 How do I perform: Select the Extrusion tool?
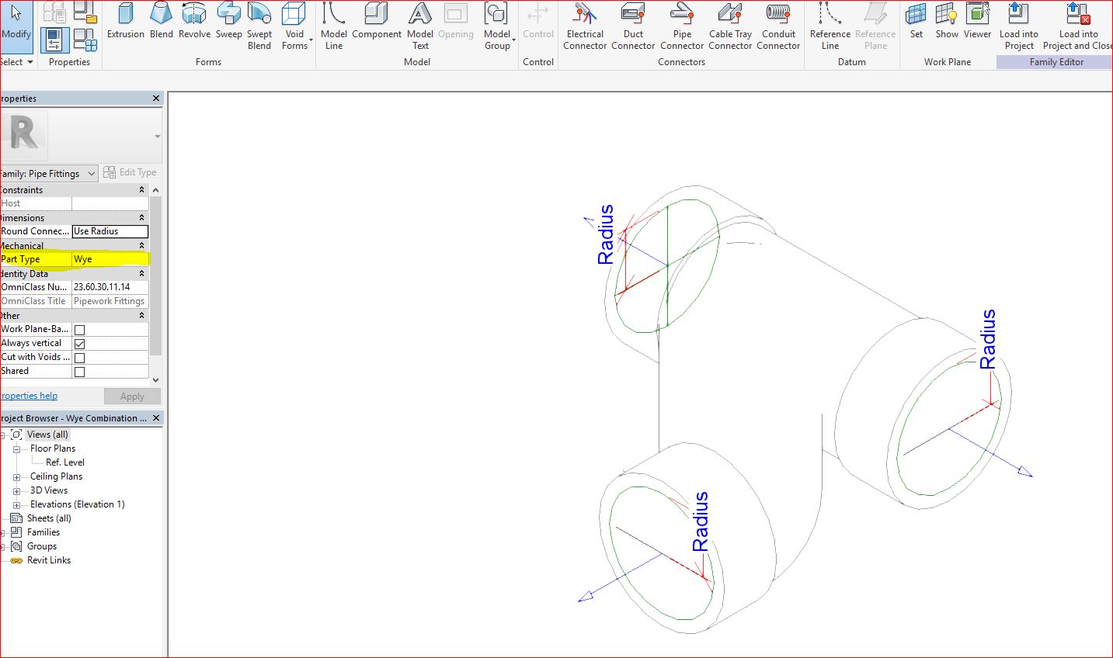tap(125, 25)
